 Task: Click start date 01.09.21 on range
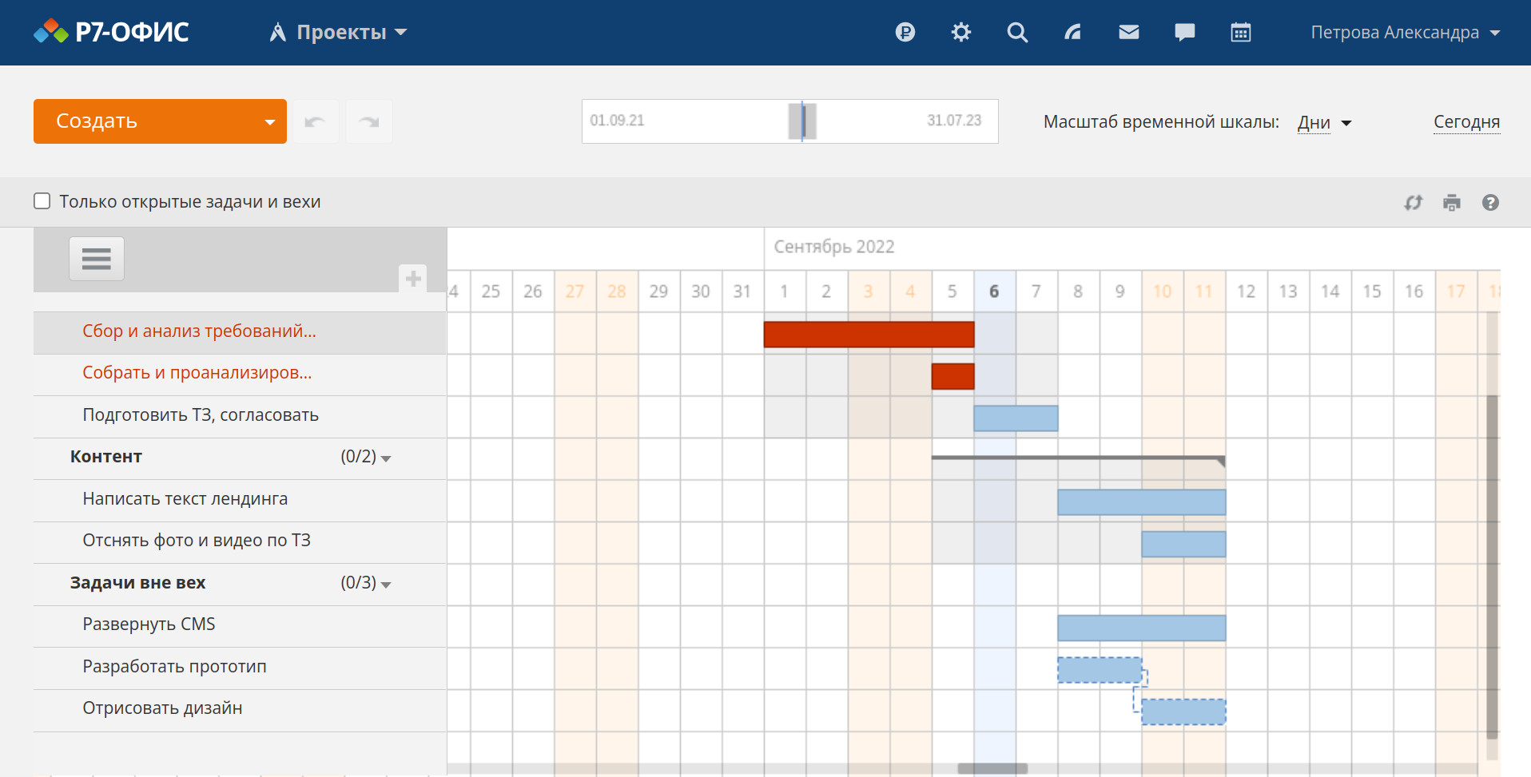tap(617, 121)
